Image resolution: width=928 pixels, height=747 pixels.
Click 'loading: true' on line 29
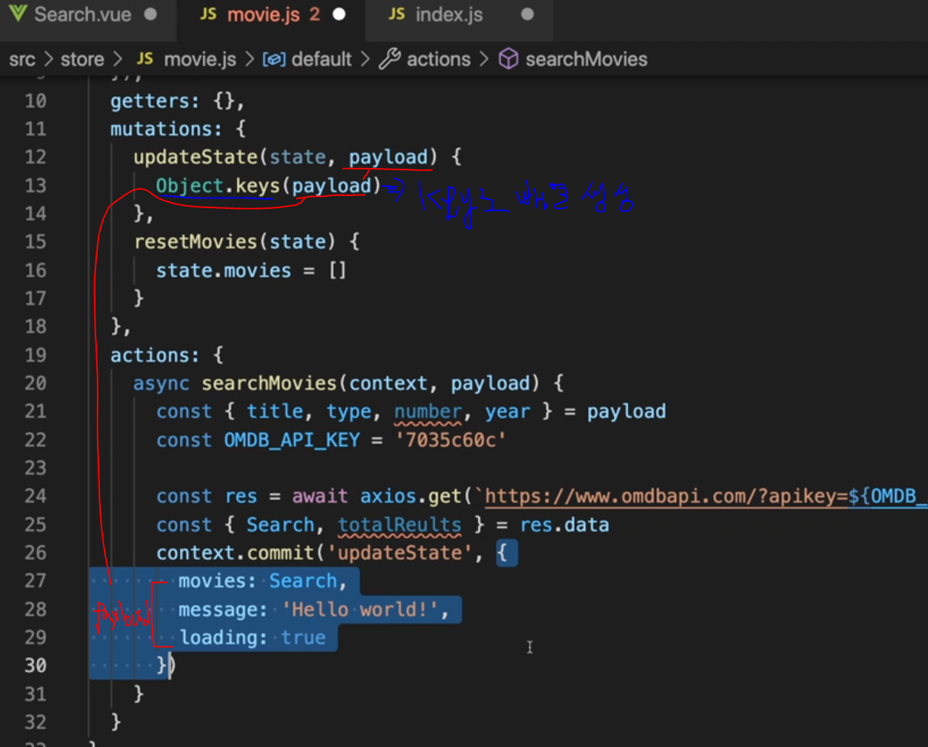(x=252, y=637)
